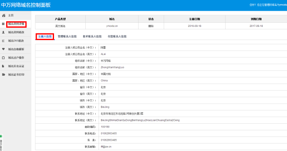The width and height of the screenshot is (287, 151).
Task: Open the 域名DNS修改 menu entry
Action: pos(16,41)
